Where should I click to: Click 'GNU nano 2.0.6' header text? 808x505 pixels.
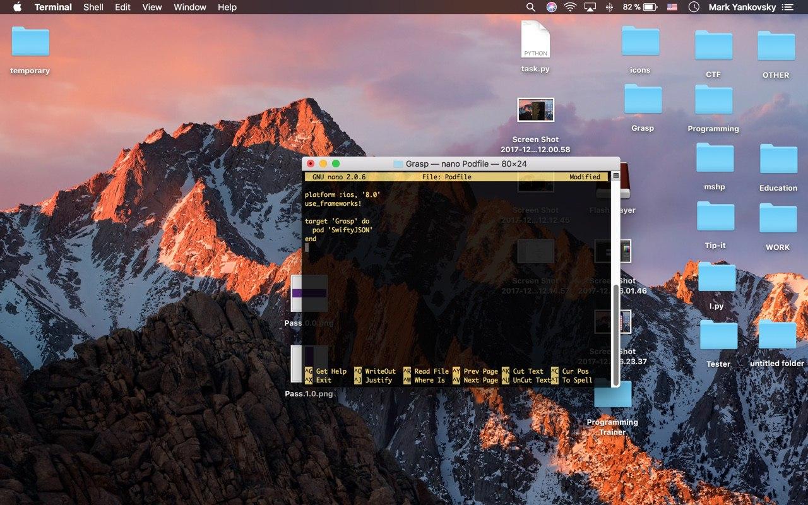point(339,177)
